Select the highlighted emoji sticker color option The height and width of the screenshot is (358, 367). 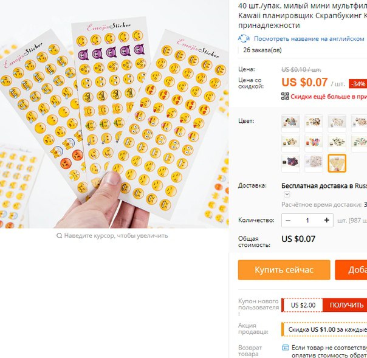(x=337, y=163)
